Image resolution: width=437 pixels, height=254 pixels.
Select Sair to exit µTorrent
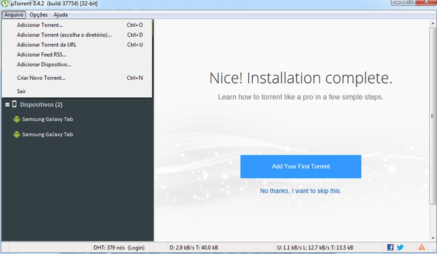[x=77, y=91]
